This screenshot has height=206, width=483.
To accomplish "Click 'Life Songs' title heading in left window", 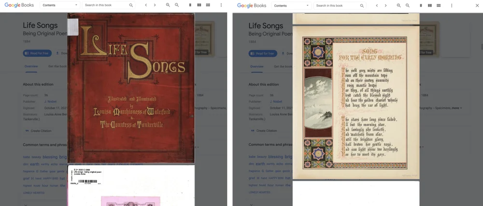I will 40,26.
